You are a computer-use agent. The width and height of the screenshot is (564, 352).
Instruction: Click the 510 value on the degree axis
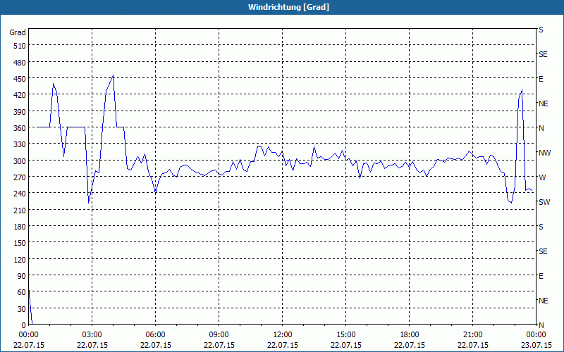20,46
